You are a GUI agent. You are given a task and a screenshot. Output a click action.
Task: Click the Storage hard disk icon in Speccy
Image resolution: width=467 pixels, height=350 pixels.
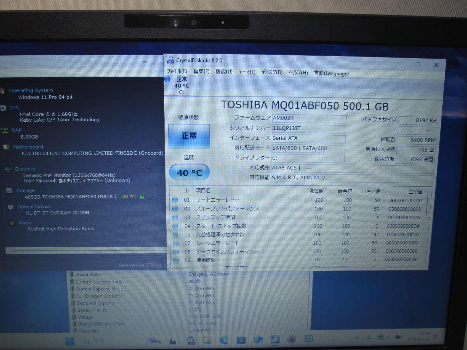pos(9,190)
